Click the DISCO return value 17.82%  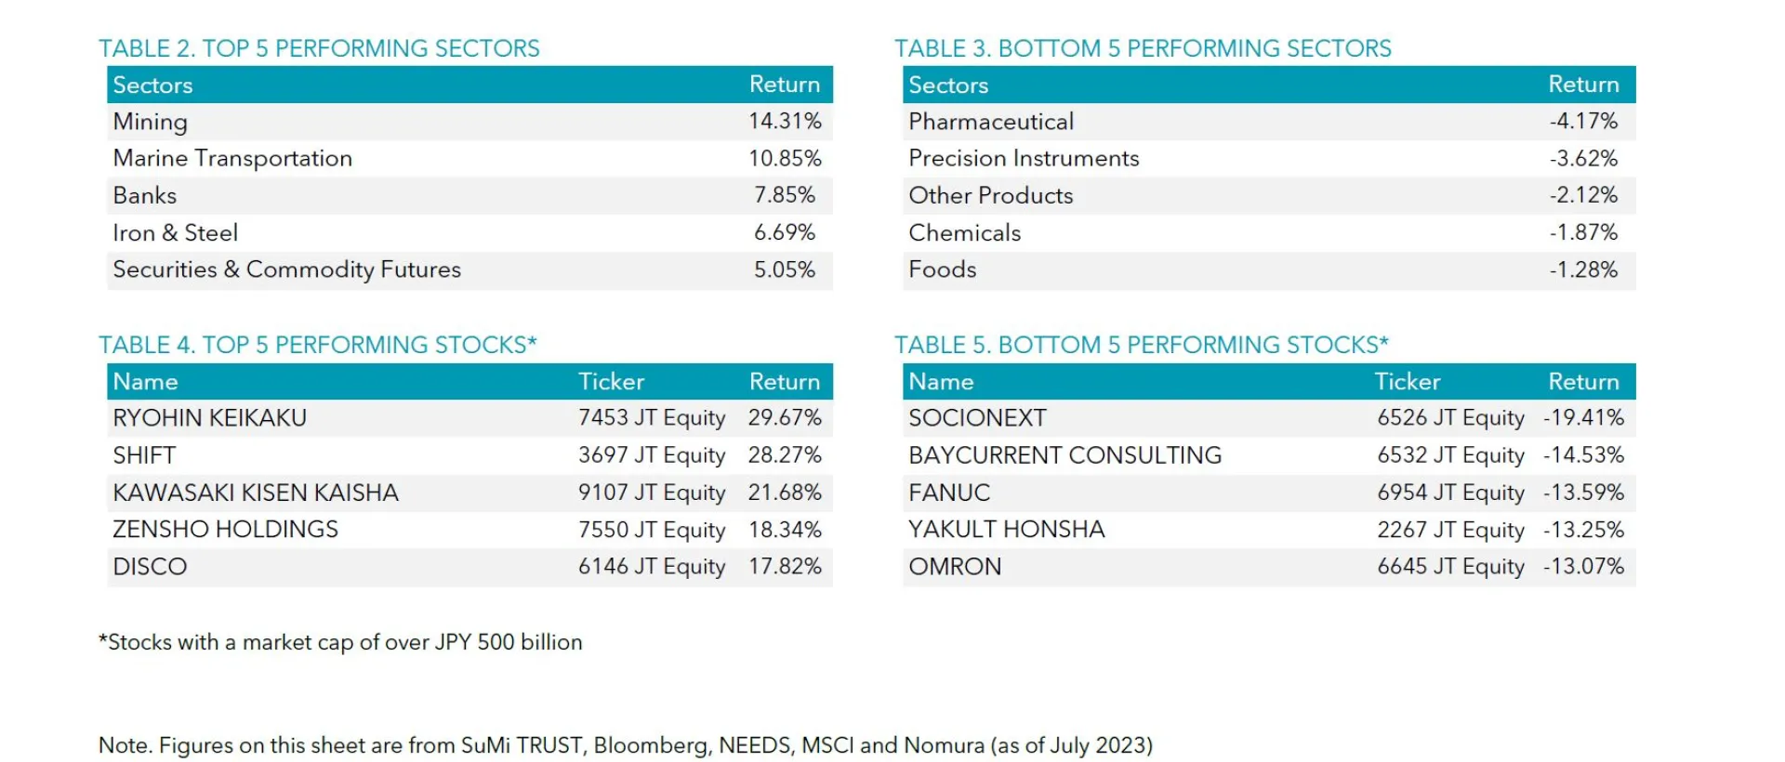(x=785, y=567)
